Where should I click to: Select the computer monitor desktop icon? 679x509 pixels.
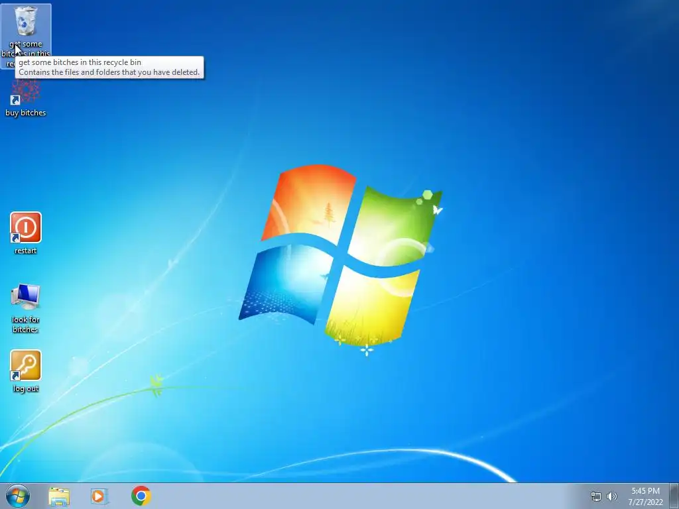coord(26,296)
